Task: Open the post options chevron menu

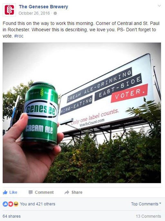Action: tap(159, 6)
